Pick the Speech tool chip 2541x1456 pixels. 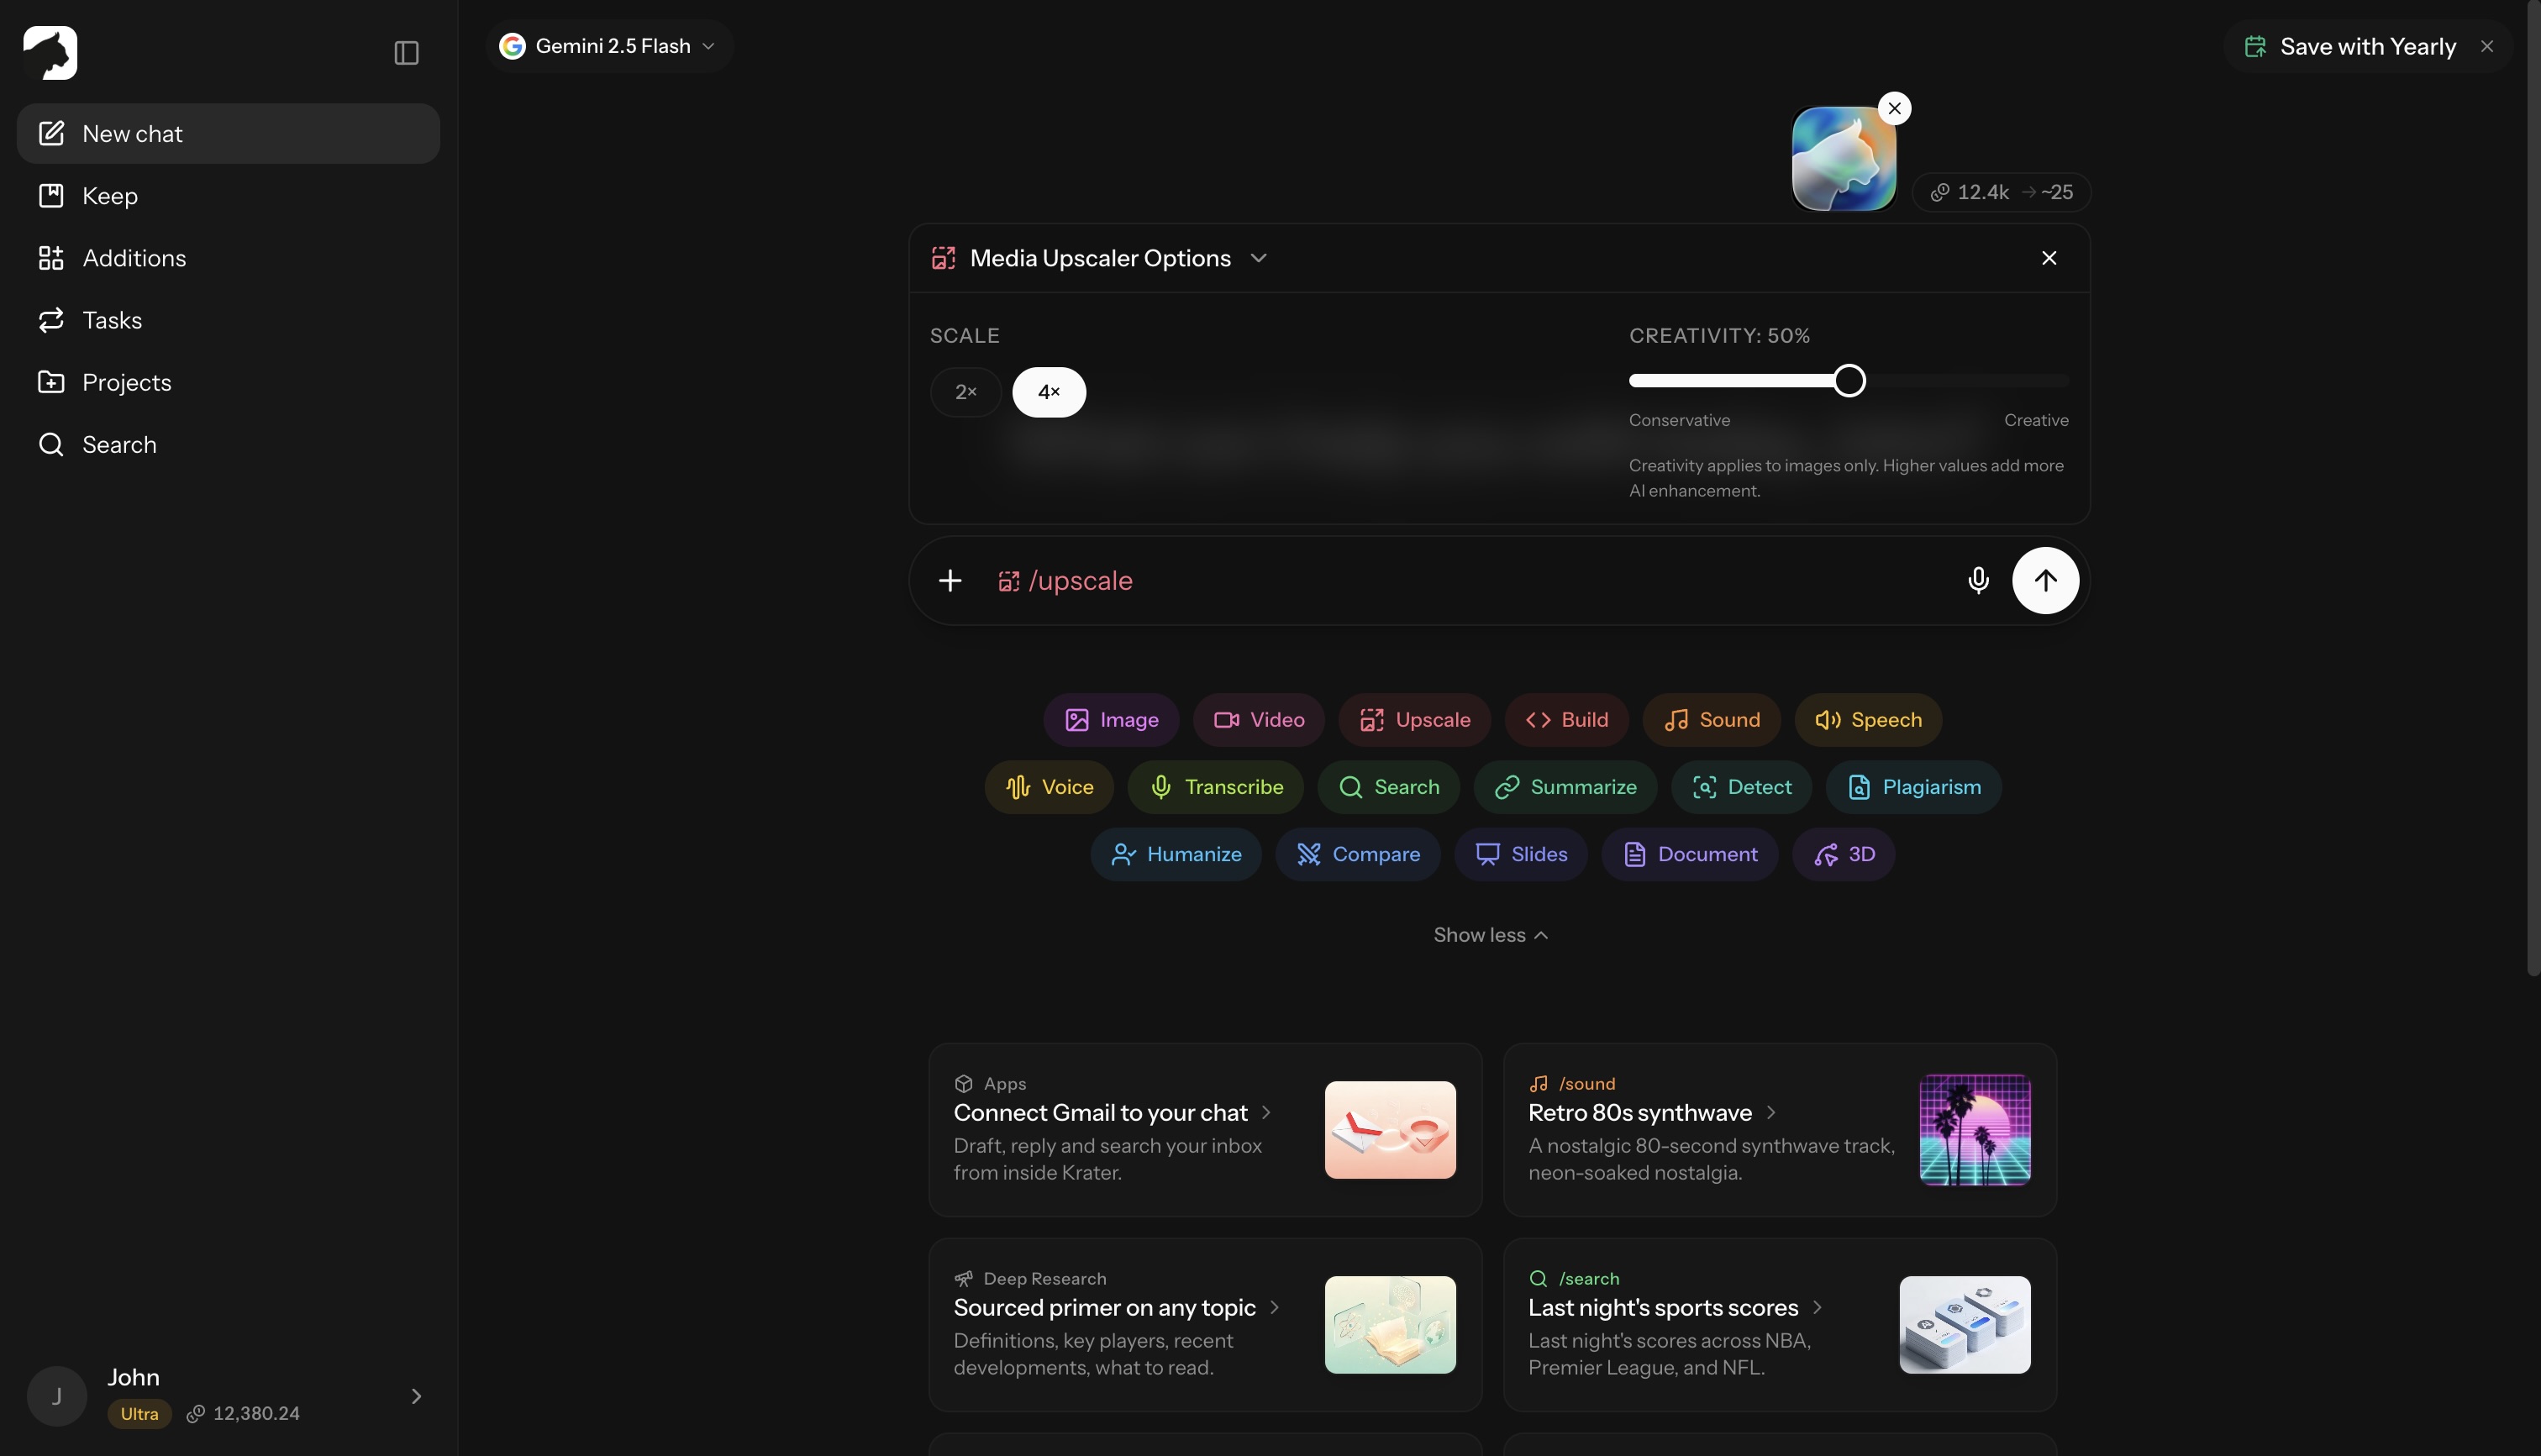coord(1867,720)
